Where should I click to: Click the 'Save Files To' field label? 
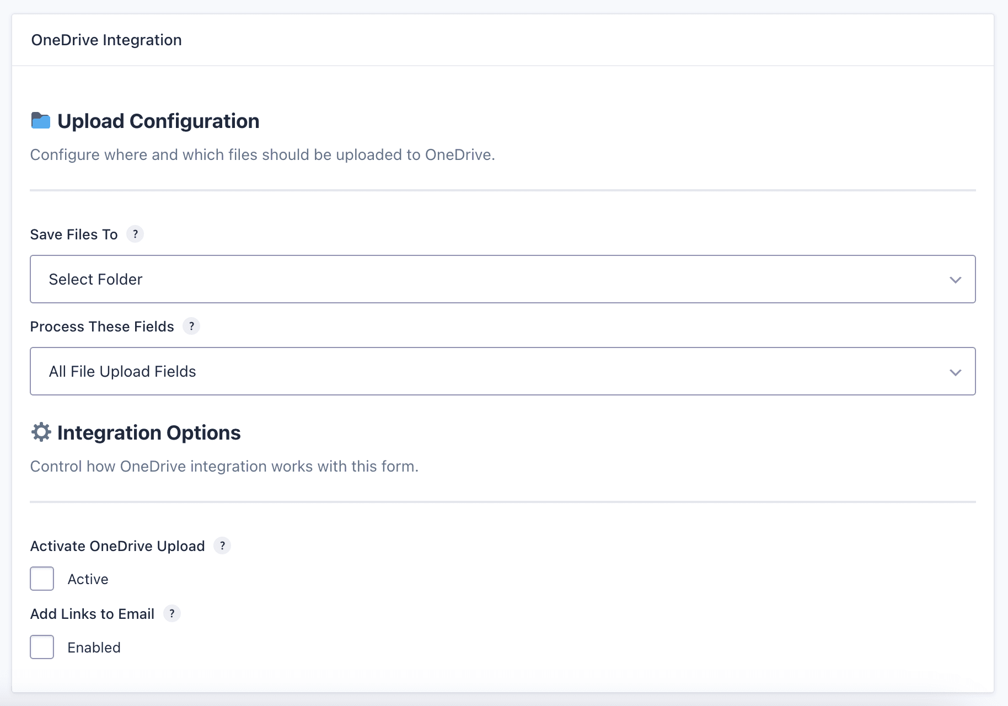click(x=74, y=234)
